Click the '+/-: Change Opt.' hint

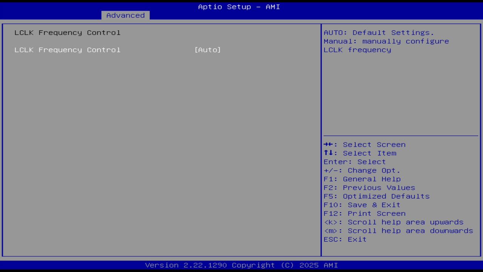pos(362,170)
